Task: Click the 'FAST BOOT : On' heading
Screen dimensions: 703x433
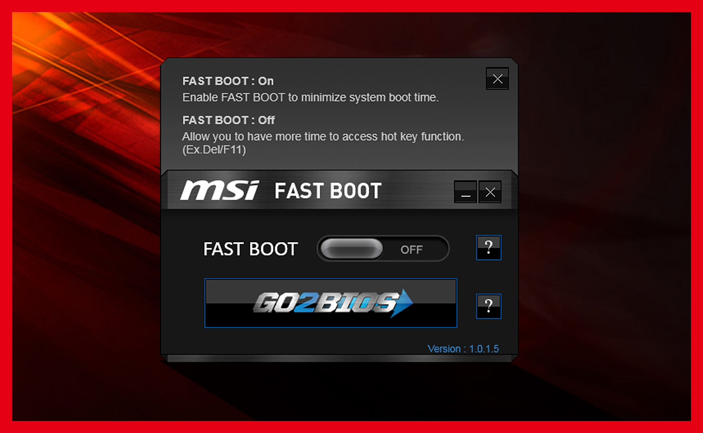Action: click(x=228, y=81)
